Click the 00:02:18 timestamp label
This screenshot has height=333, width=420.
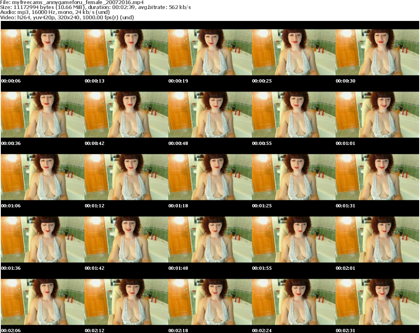[x=178, y=331]
